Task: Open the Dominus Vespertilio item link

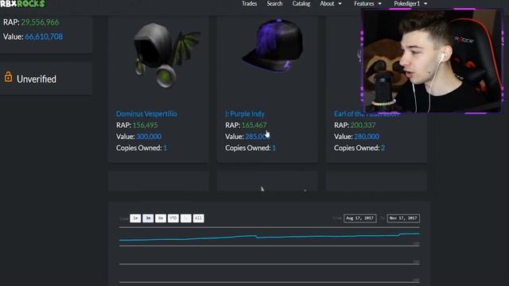Action: point(146,114)
